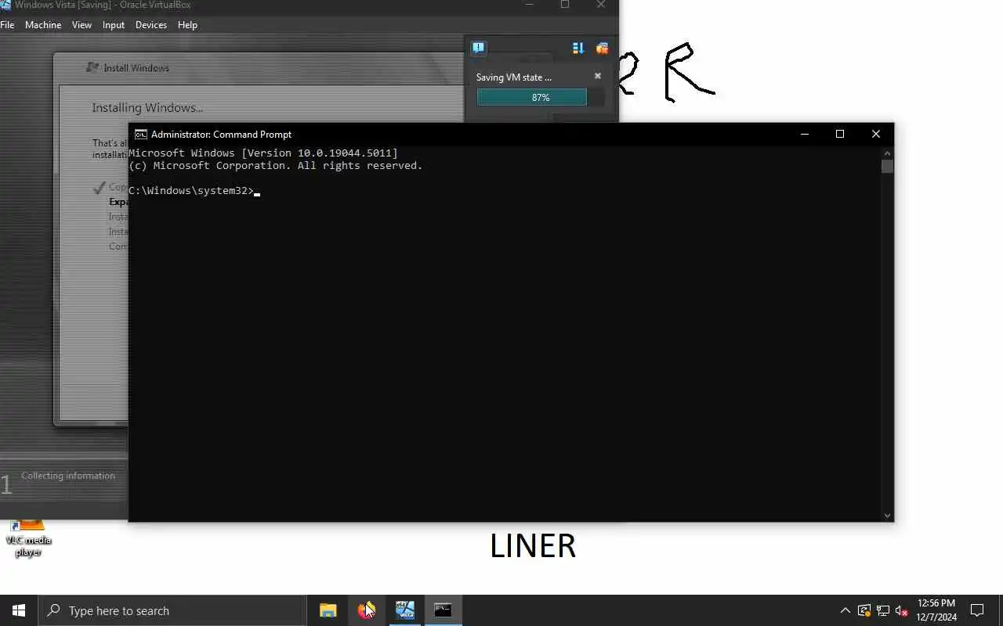Click the sort notifications icon in VirtualBox
Viewport: 1003px width, 626px height.
[578, 49]
